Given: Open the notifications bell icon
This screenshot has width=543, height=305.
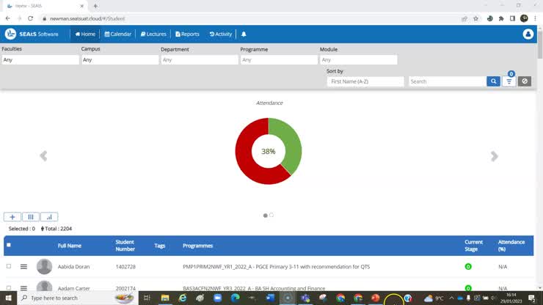Looking at the screenshot, I should pos(244,34).
